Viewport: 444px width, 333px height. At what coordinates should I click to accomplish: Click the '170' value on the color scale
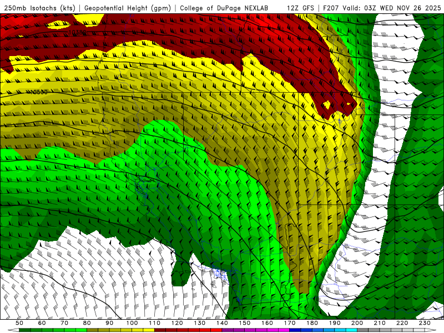point(290,323)
